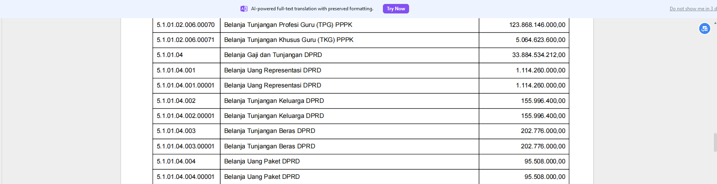Click account code 5.1.01.04.002
717x184 pixels.
pyautogui.click(x=176, y=101)
